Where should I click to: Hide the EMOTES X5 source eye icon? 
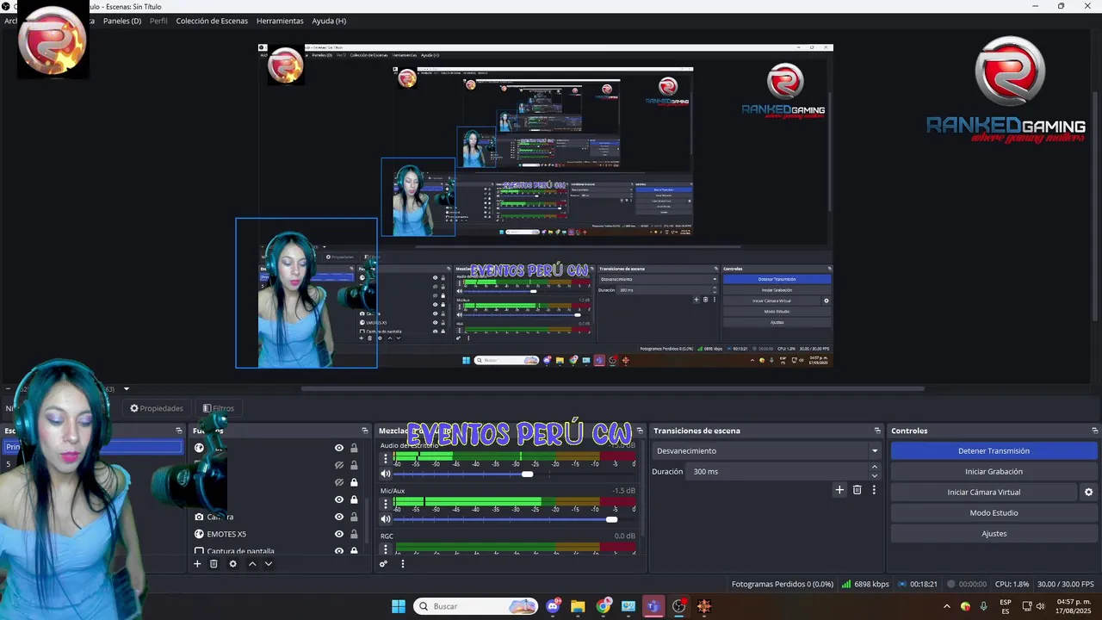[339, 534]
